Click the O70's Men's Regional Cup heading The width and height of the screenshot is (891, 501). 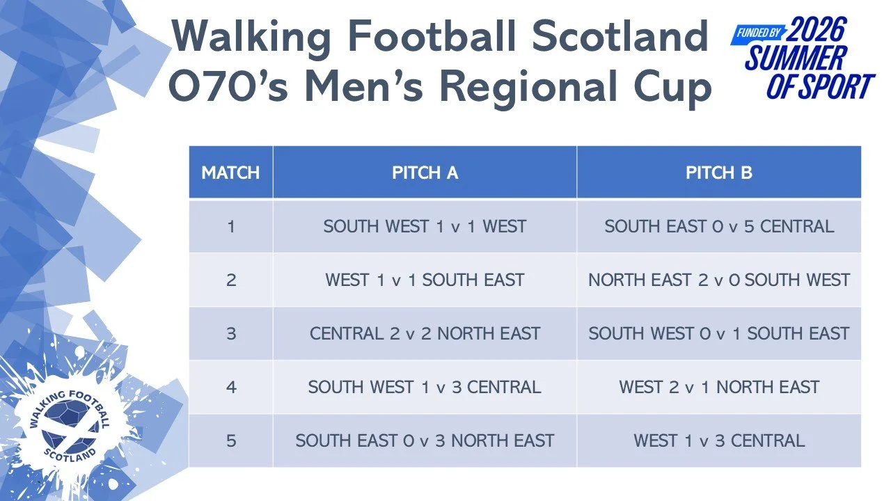click(441, 88)
